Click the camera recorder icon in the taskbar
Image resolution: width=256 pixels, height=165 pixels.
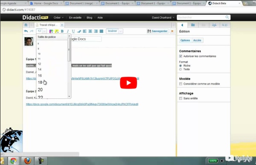[x=41, y=161]
